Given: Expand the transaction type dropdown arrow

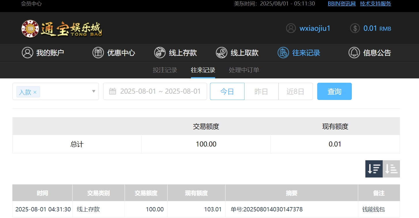Looking at the screenshot, I should coord(93,91).
